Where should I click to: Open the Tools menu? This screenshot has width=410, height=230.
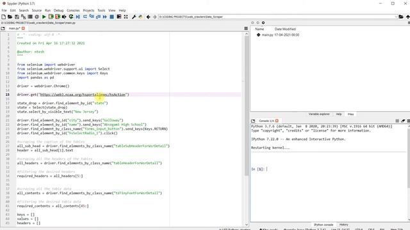point(101,10)
